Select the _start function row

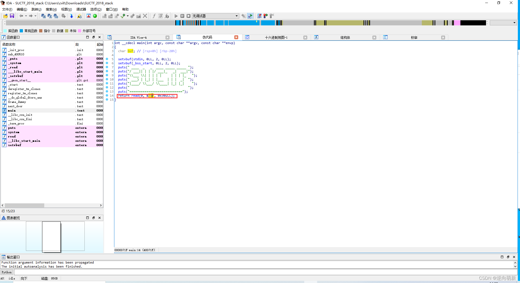[x=52, y=85]
